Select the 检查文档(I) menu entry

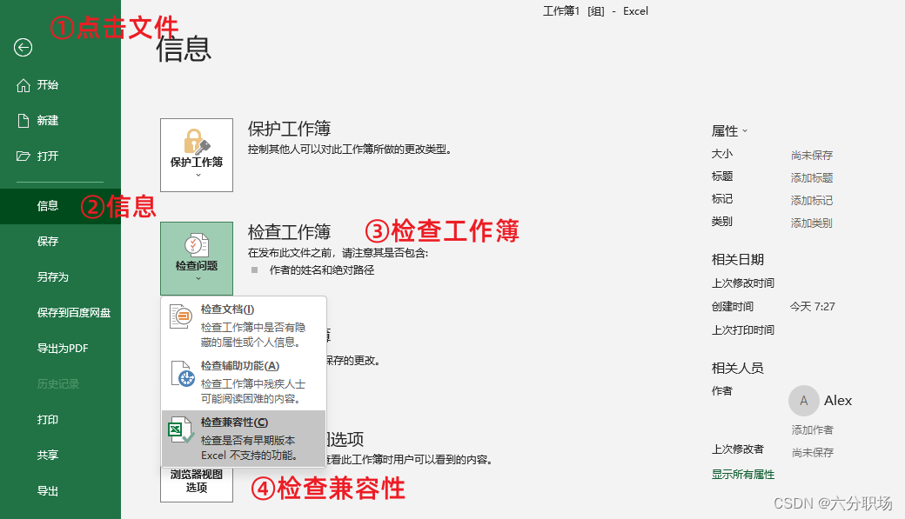coord(244,325)
